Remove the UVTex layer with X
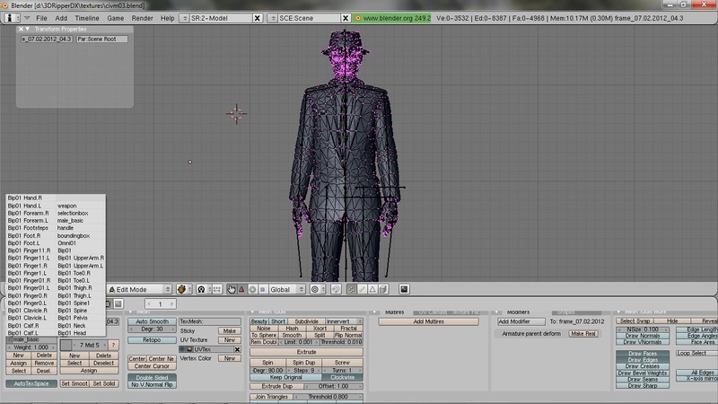Screen dimensions: 718x404 pyautogui.click(x=237, y=349)
